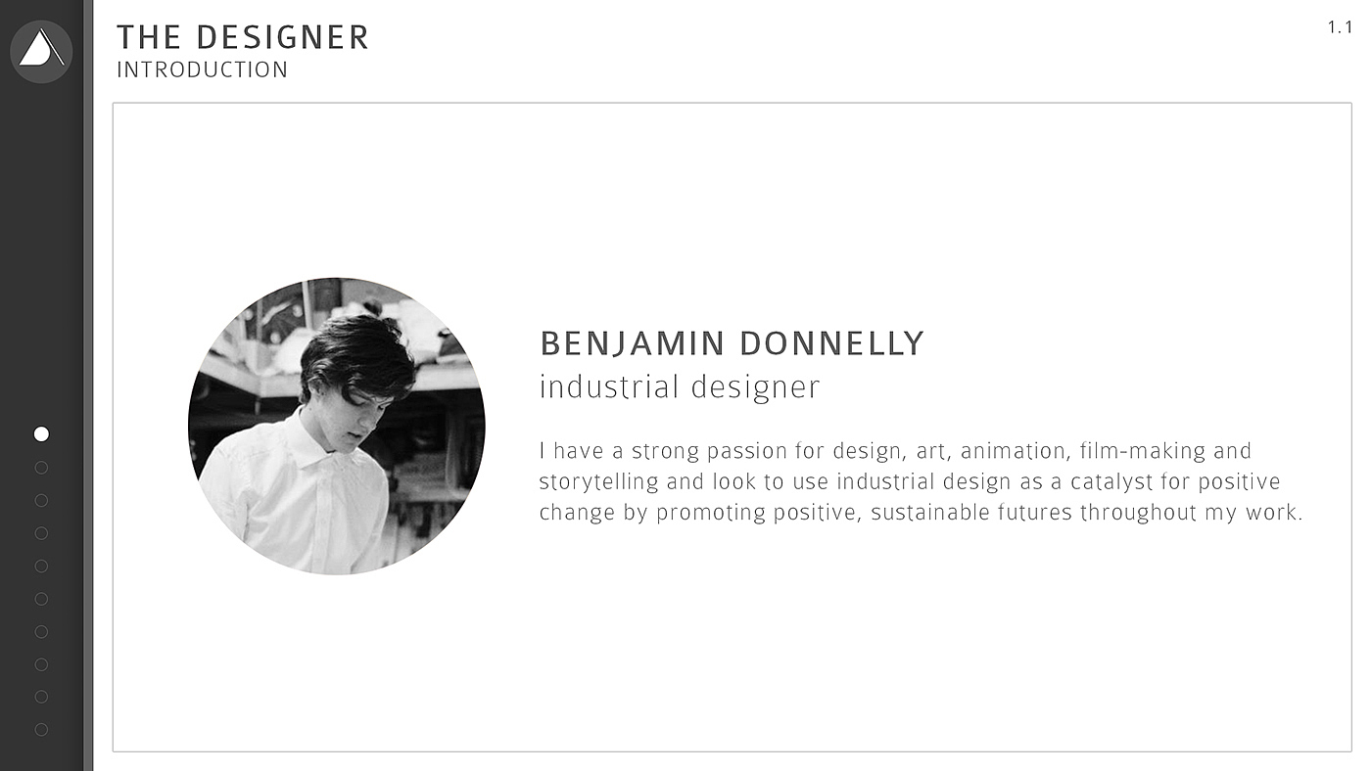Click the circular portrait photo
This screenshot has height=771, width=1371.
336,426
